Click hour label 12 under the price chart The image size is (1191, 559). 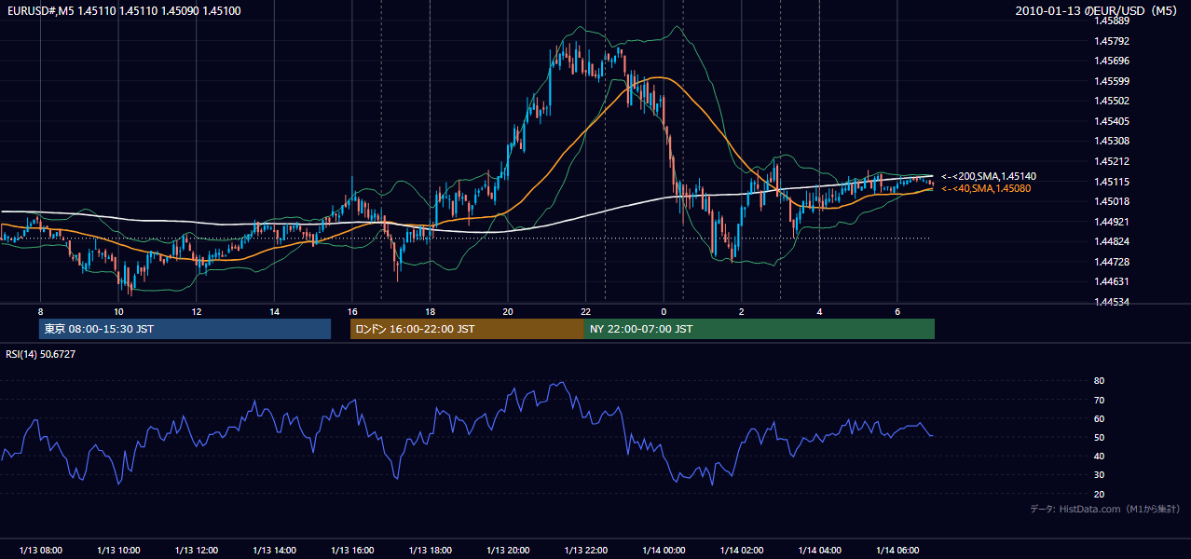click(x=197, y=311)
